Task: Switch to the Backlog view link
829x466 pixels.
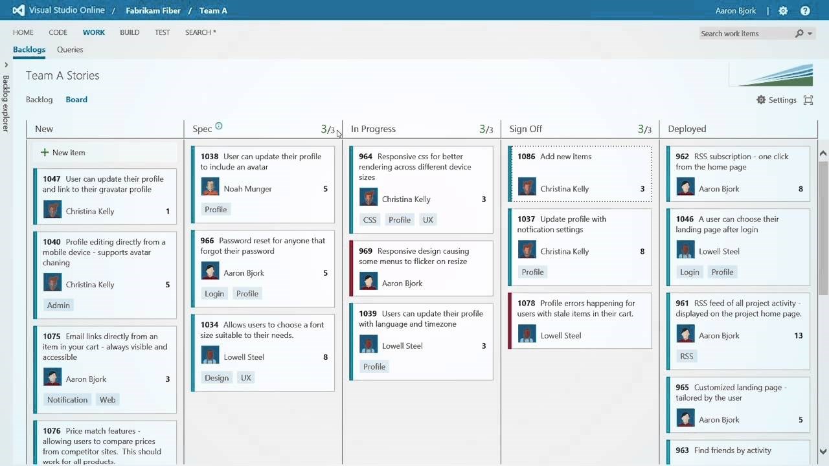Action: point(39,100)
